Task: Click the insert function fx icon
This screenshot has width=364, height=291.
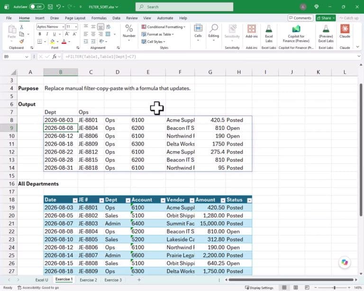Action: coord(55,56)
